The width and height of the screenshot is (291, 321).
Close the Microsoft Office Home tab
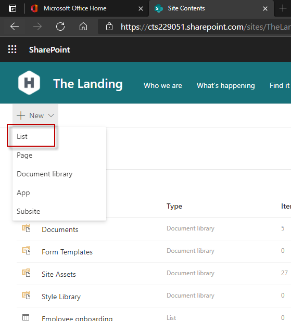point(141,9)
